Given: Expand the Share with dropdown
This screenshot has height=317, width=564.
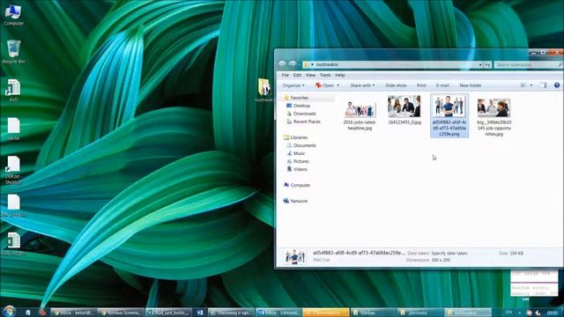Looking at the screenshot, I should pyautogui.click(x=362, y=85).
